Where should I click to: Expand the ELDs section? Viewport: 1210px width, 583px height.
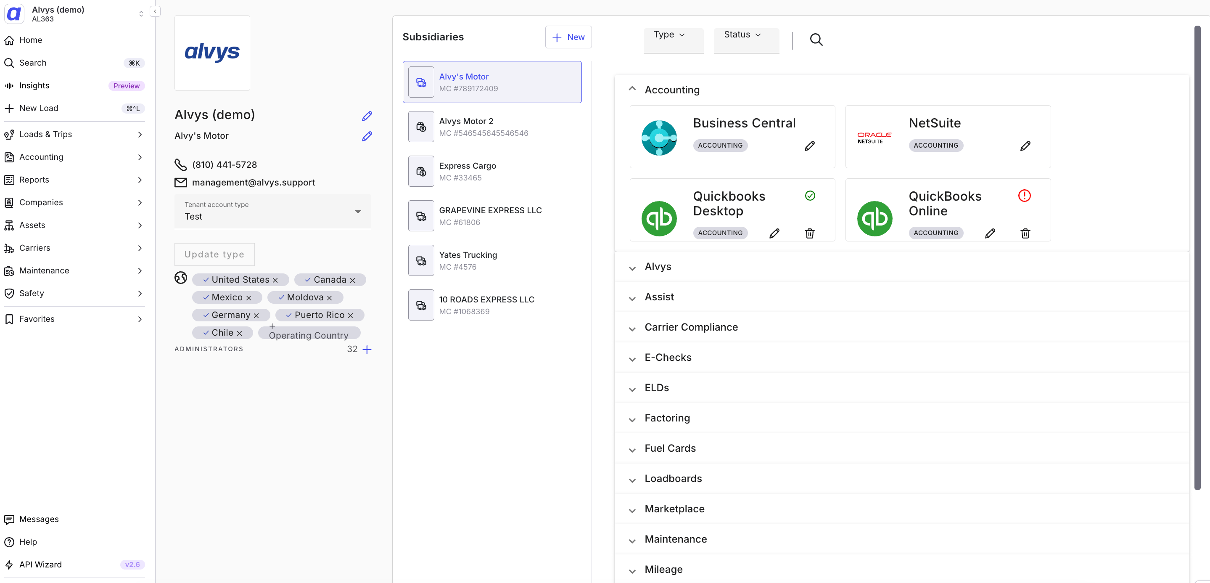632,389
